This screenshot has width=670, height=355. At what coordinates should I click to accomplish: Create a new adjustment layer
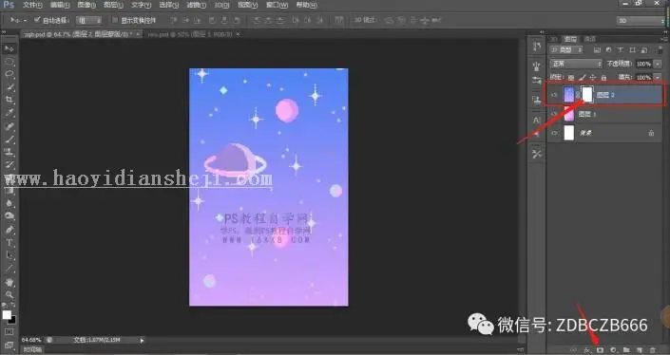tap(614, 350)
